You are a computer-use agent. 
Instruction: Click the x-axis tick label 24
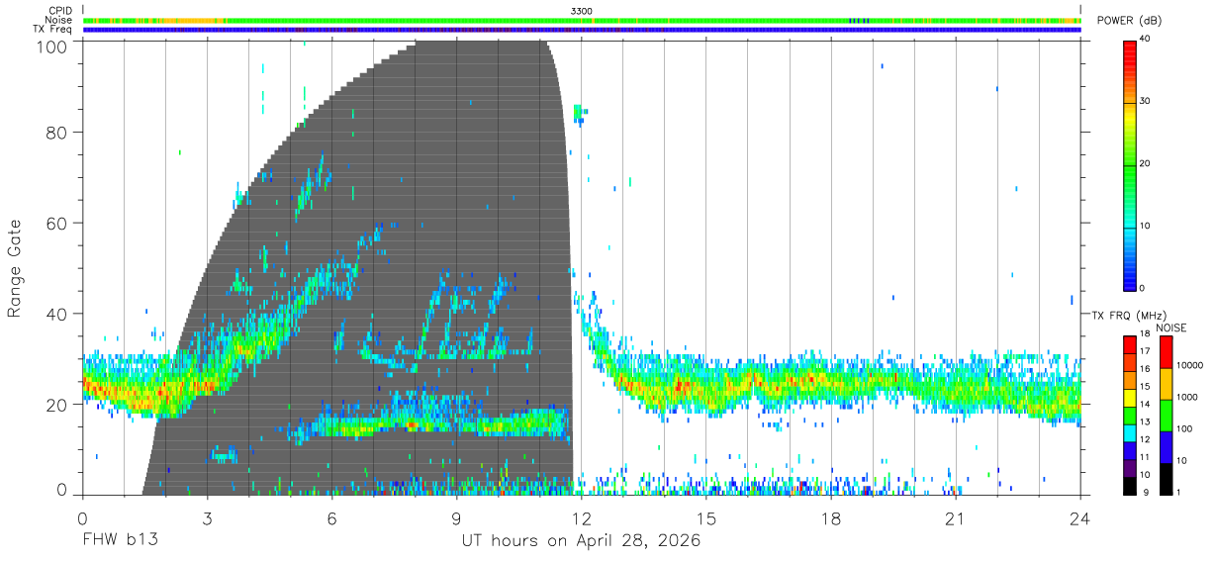click(1079, 518)
